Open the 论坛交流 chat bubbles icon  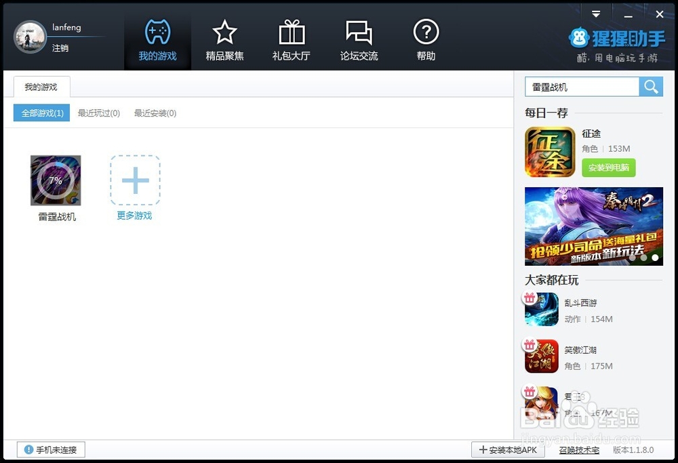click(x=359, y=33)
